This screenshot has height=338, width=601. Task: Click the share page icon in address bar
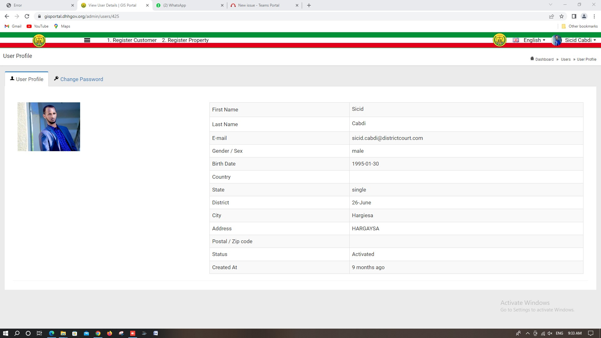[x=552, y=16]
